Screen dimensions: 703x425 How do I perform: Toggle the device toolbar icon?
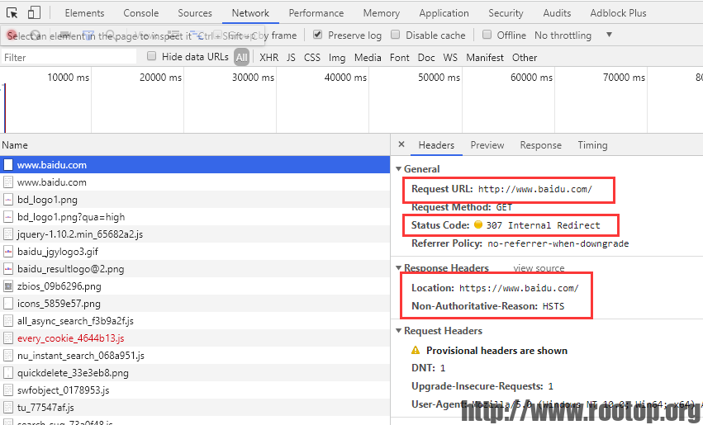34,12
